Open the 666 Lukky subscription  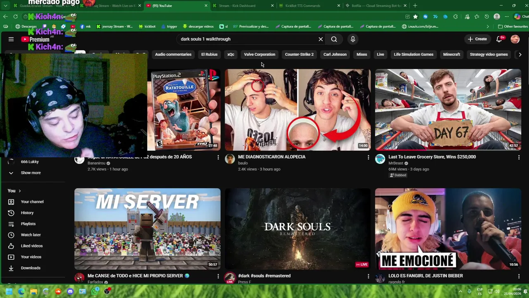30,162
